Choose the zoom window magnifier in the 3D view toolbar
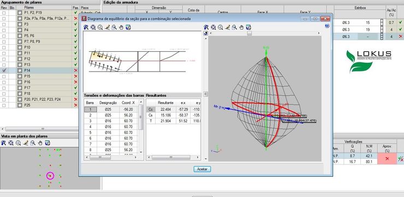Viewport: 404px width, 197px height. pyautogui.click(x=234, y=27)
